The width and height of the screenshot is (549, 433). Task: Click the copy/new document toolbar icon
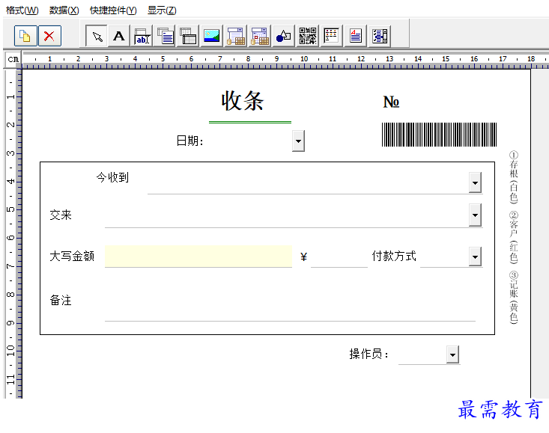[x=26, y=36]
